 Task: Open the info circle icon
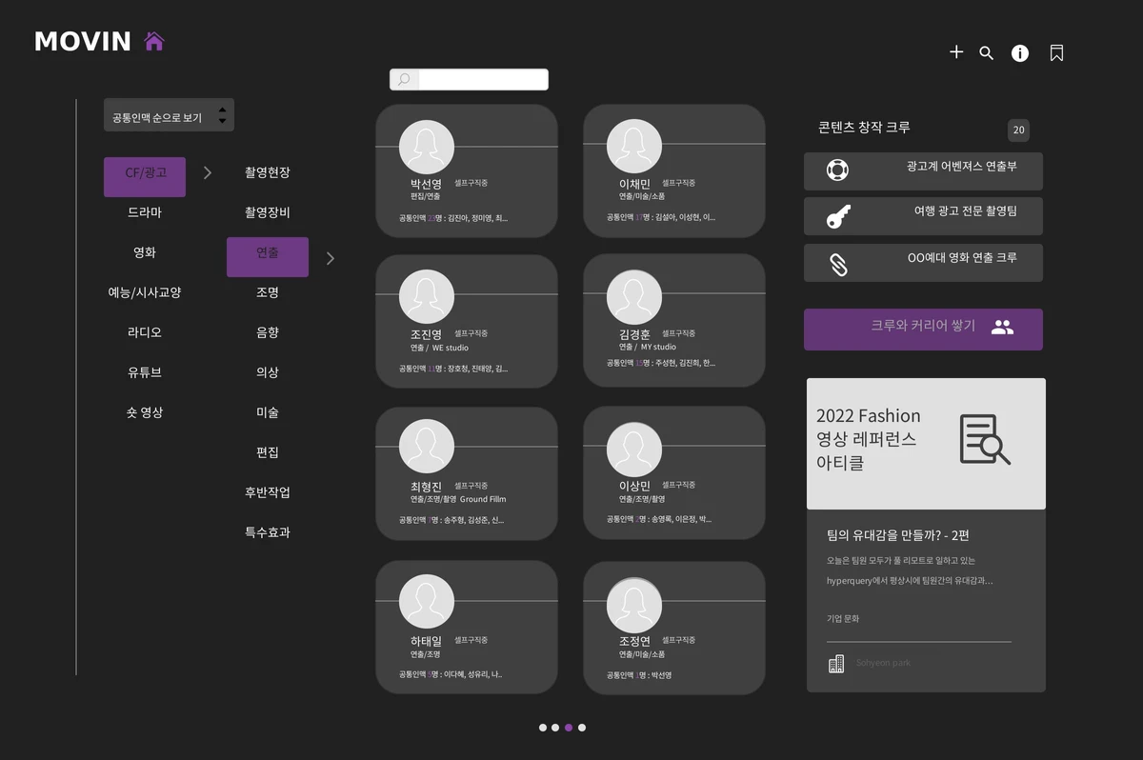click(x=1020, y=53)
